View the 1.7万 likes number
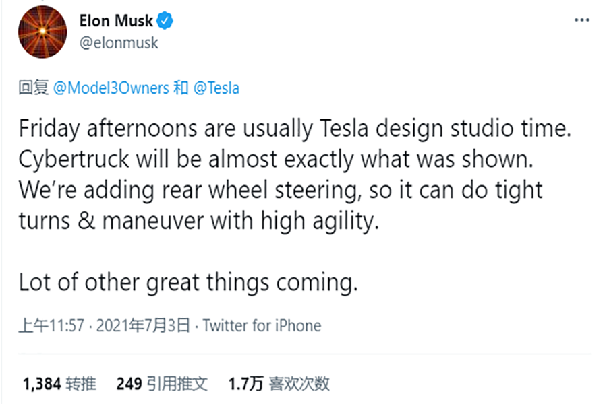Viewport: 607px width, 404px height. (245, 384)
